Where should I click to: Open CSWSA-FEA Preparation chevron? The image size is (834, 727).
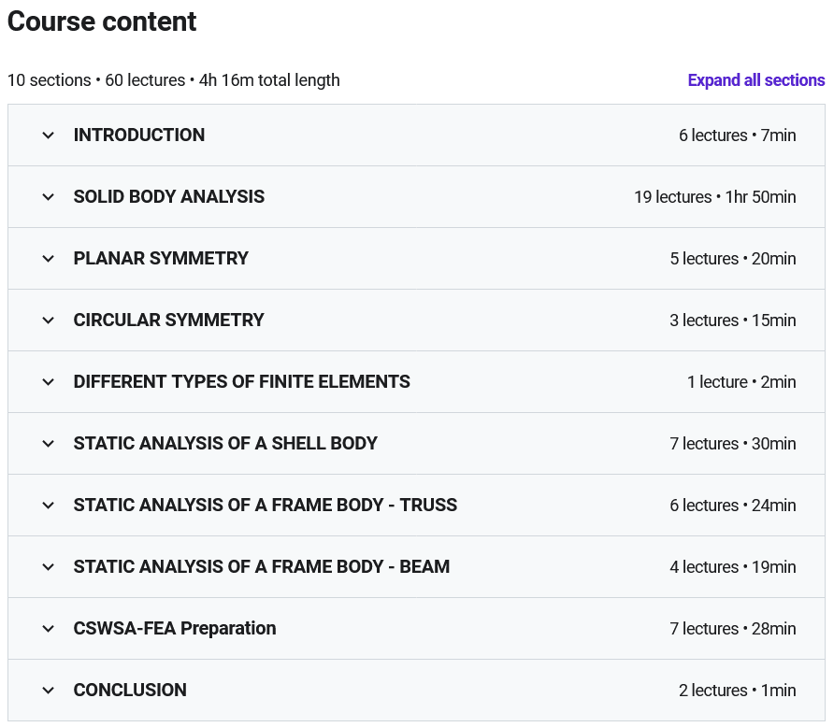pos(49,629)
